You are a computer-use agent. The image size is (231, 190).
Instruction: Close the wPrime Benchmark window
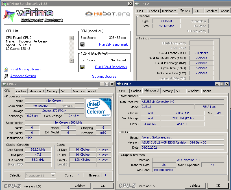[130, 4]
